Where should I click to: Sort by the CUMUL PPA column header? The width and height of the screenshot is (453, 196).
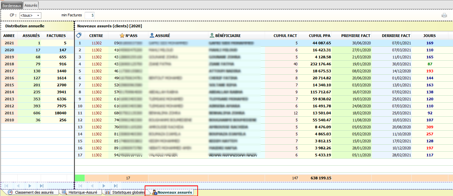coord(320,36)
